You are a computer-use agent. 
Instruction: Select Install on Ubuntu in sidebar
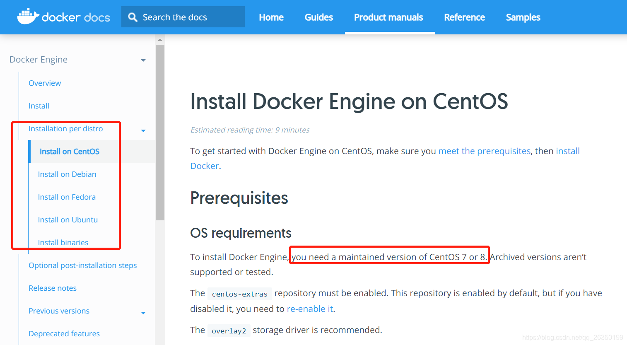point(68,220)
